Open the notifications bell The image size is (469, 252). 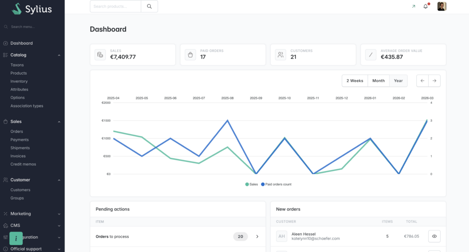[x=425, y=6]
